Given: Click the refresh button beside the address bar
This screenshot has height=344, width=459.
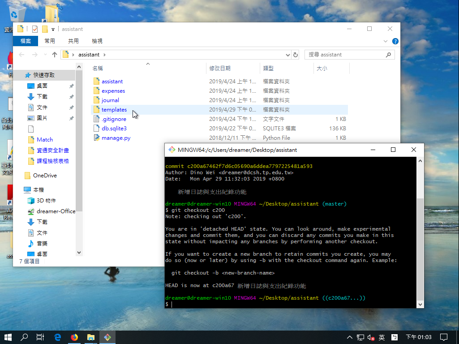Looking at the screenshot, I should click(296, 55).
